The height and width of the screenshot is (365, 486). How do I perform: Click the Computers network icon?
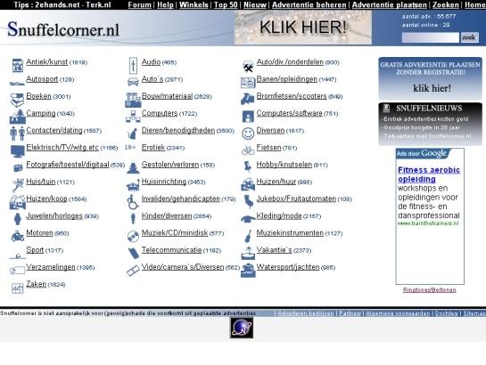pyautogui.click(x=133, y=117)
